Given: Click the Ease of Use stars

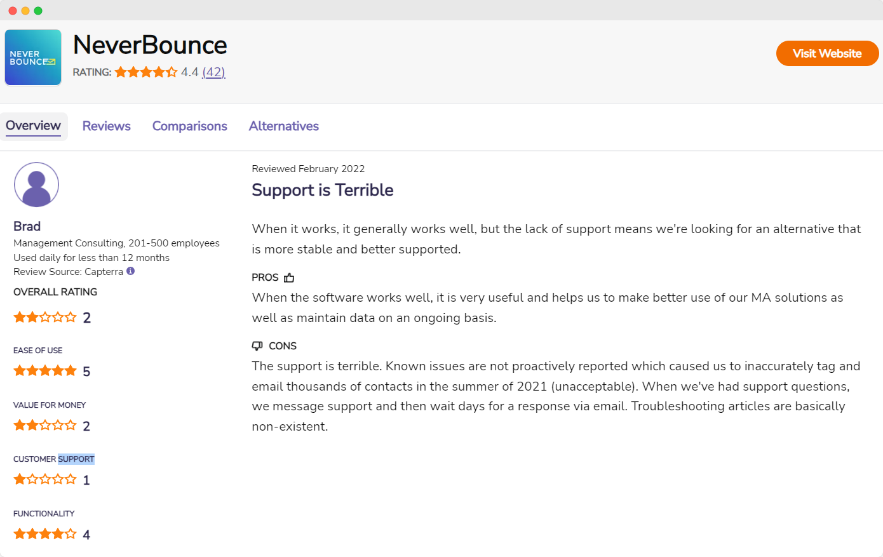Looking at the screenshot, I should [45, 371].
